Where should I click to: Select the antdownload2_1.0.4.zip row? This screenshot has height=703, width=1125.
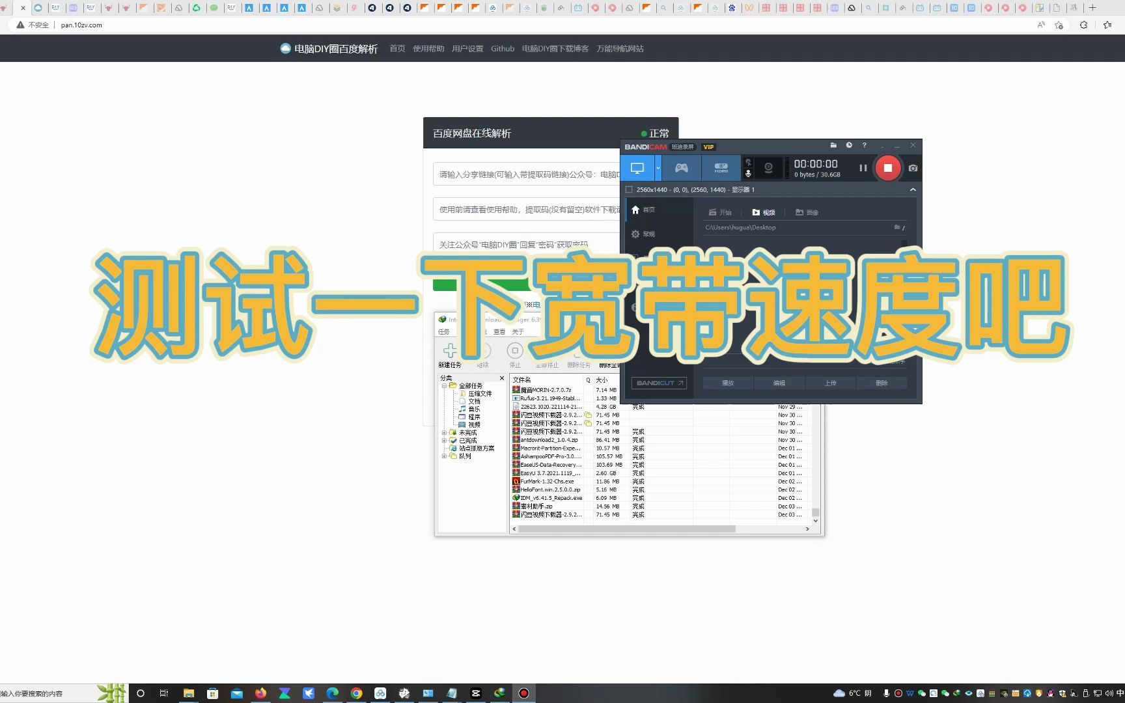click(x=660, y=439)
